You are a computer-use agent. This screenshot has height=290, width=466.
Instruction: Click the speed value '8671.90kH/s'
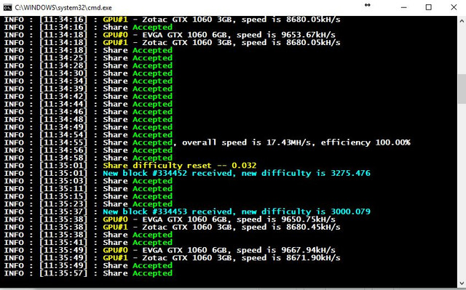(x=313, y=258)
